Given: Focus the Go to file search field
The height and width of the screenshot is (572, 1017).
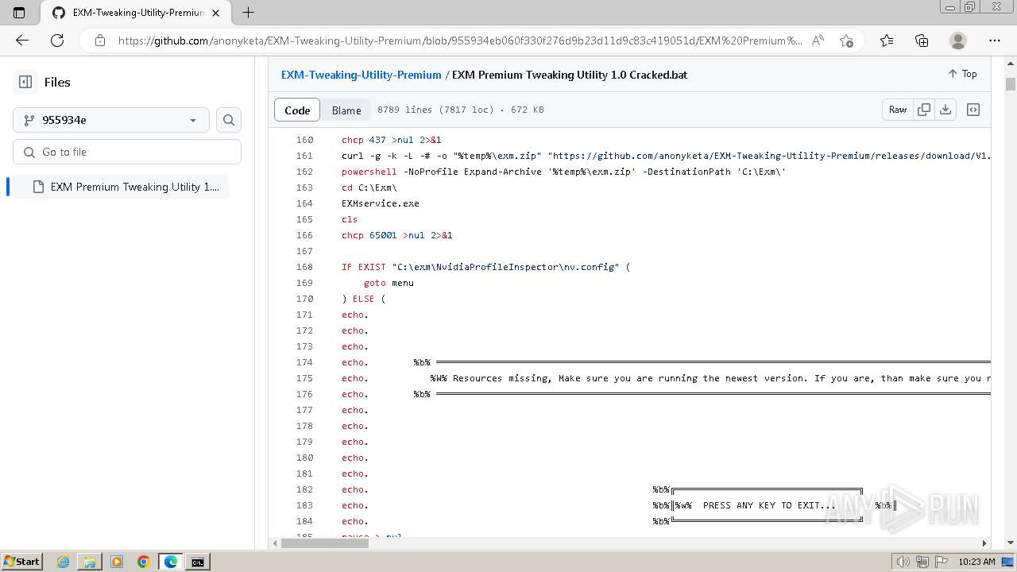Looking at the screenshot, I should 127,152.
